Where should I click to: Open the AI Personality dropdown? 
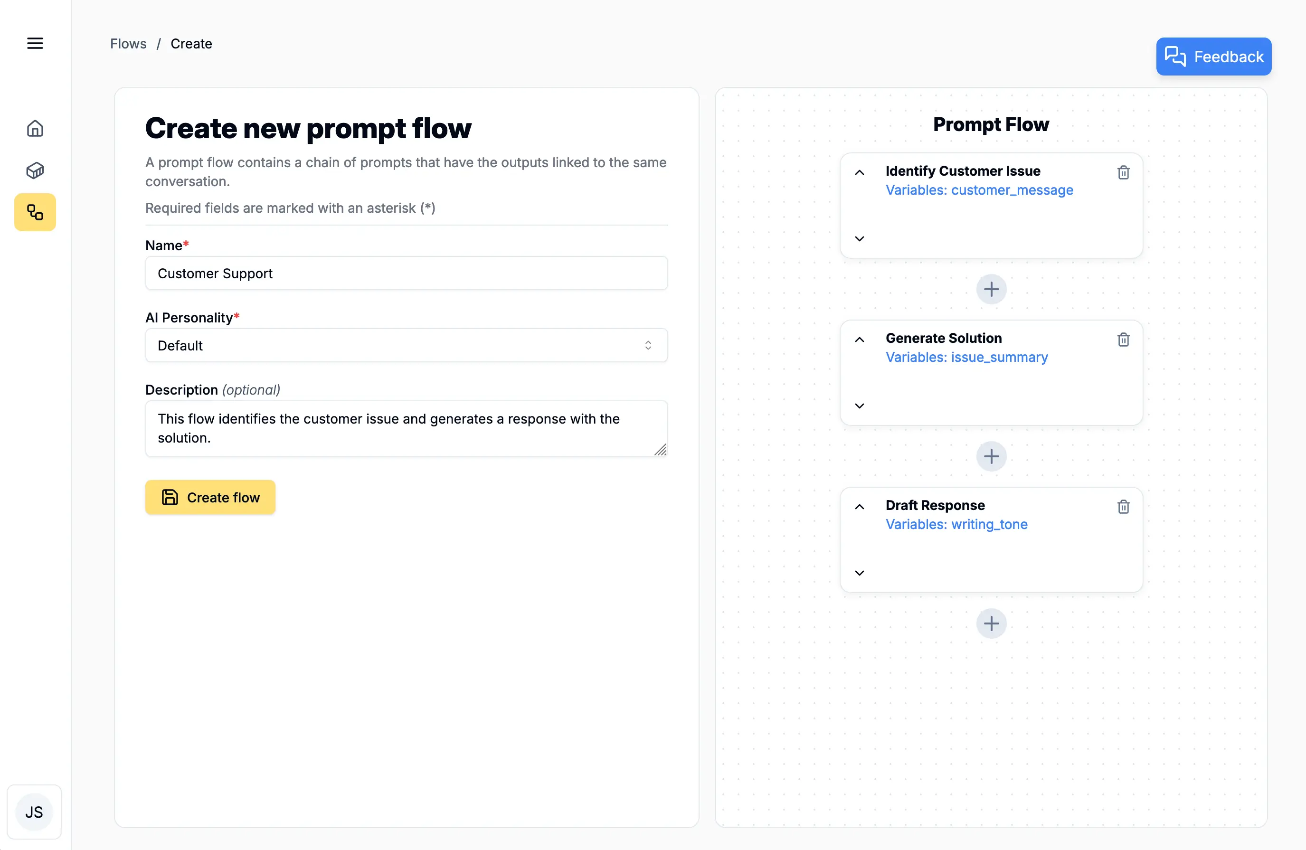[x=406, y=345]
